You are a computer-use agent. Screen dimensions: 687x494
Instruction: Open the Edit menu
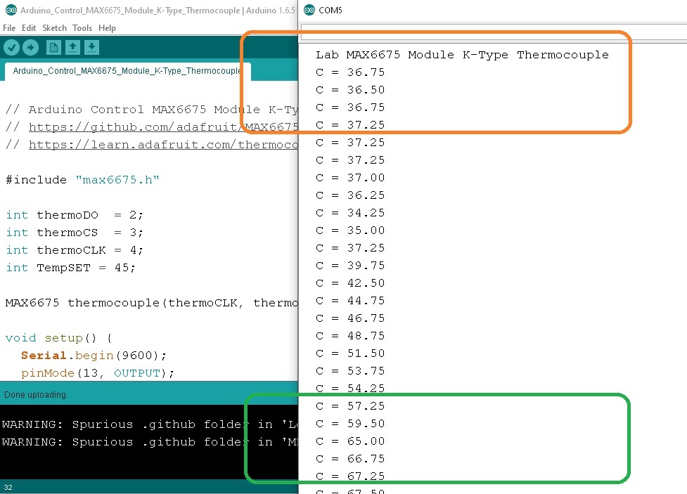tap(29, 28)
